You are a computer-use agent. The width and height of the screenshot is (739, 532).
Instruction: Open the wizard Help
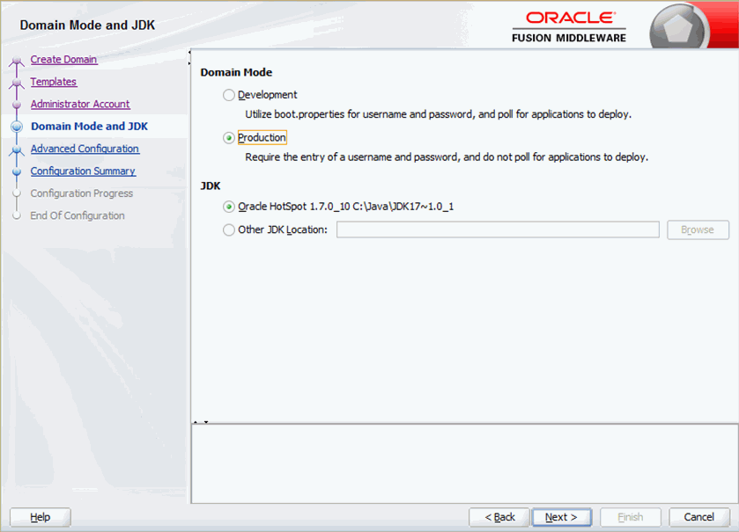[x=39, y=517]
